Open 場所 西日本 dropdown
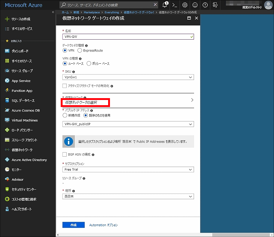Viewport: 274px width, 237px height. click(128, 197)
